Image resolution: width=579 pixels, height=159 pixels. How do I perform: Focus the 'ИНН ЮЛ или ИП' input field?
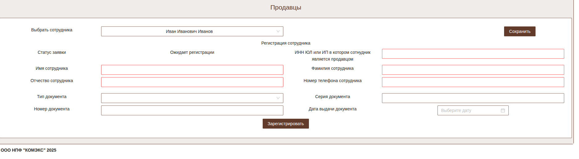pos(473,54)
